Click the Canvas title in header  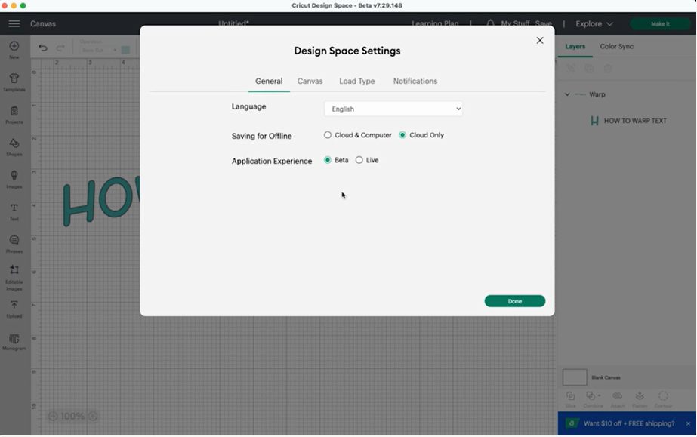[43, 23]
